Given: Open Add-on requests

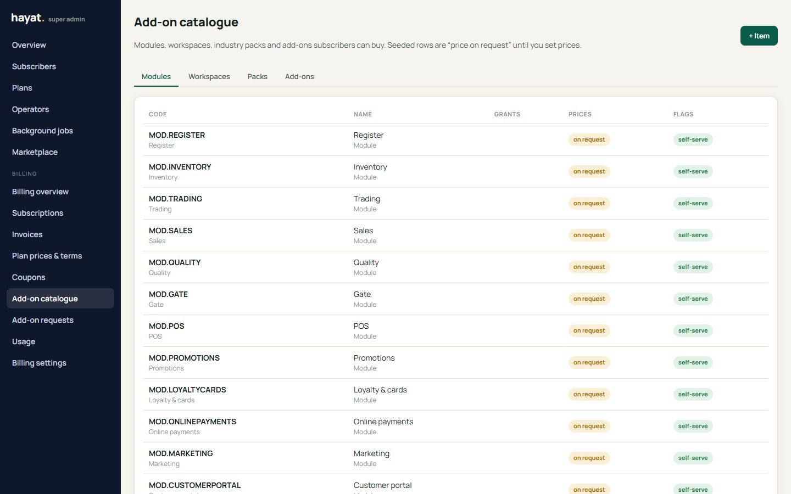Looking at the screenshot, I should [x=60, y=320].
